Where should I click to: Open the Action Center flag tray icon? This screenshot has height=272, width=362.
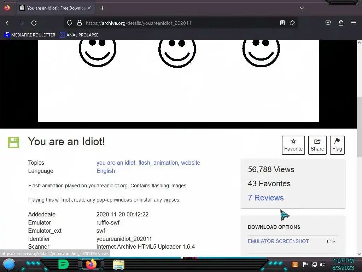(x=305, y=264)
